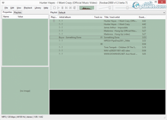
Task: Select the second Hunter Hayes - I Want Crazy row
Action: tap(98, 24)
